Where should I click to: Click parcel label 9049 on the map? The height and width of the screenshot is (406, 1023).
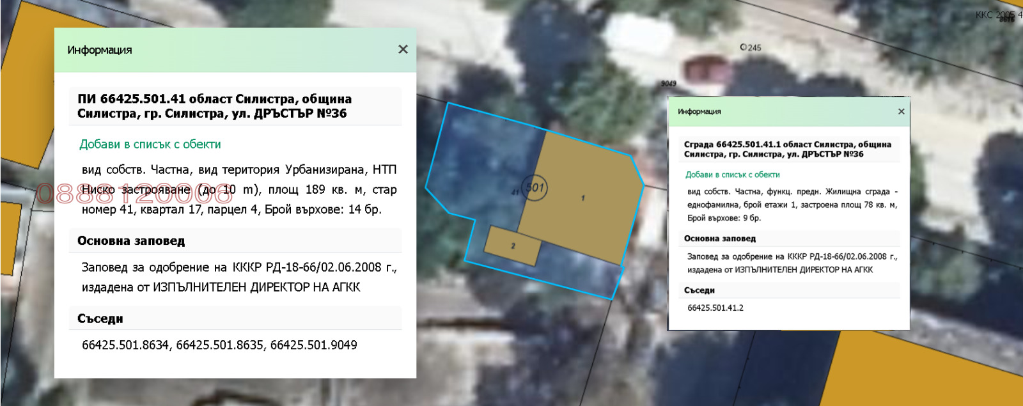click(668, 84)
